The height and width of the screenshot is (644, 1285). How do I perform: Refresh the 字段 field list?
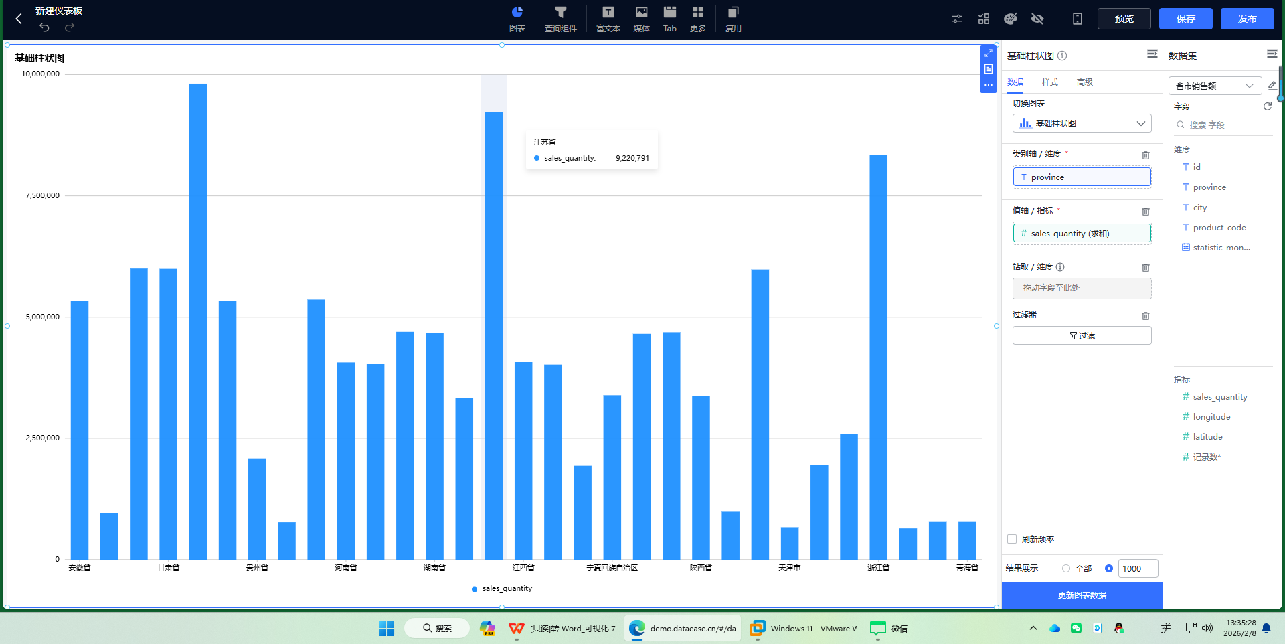coord(1267,106)
